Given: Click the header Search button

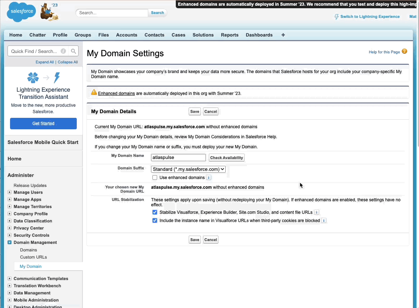Looking at the screenshot, I should [x=157, y=13].
